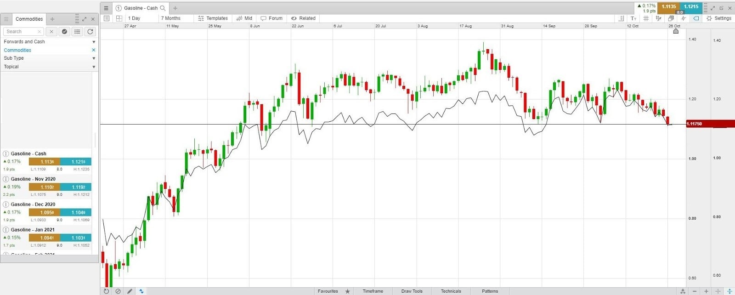Add a new chart tab
This screenshot has width=735, height=295.
pyautogui.click(x=175, y=8)
